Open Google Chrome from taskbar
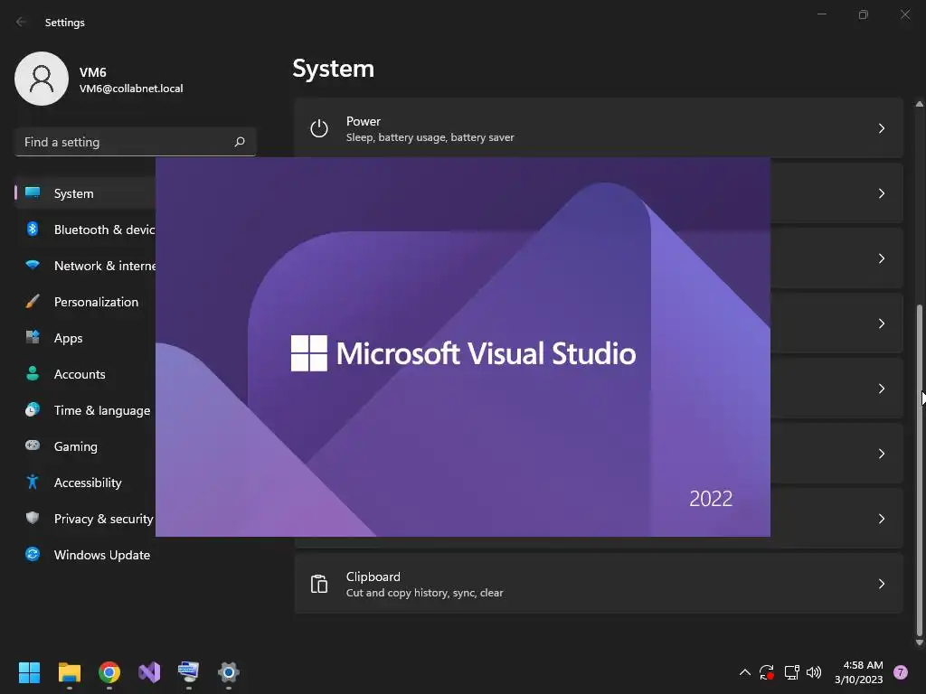This screenshot has height=694, width=926. click(109, 672)
